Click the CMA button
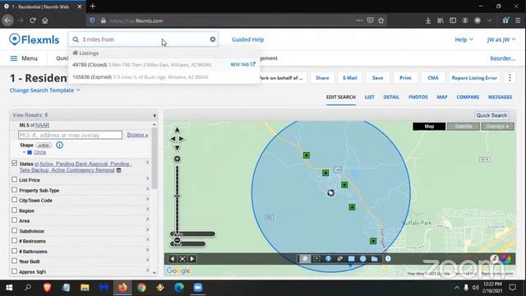Image resolution: width=526 pixels, height=296 pixels. (x=433, y=78)
